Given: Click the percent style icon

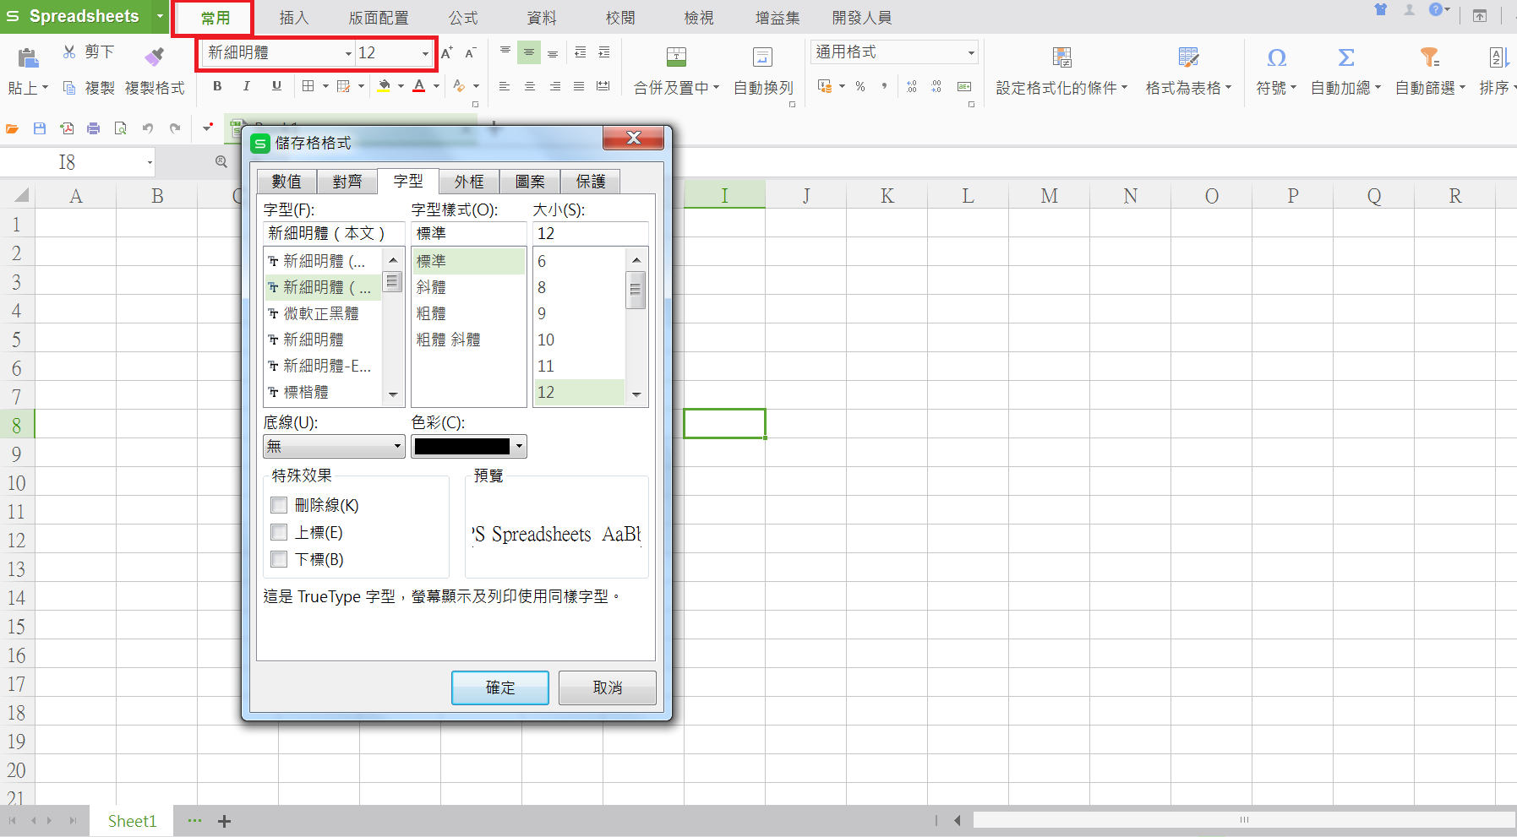Looking at the screenshot, I should point(860,86).
